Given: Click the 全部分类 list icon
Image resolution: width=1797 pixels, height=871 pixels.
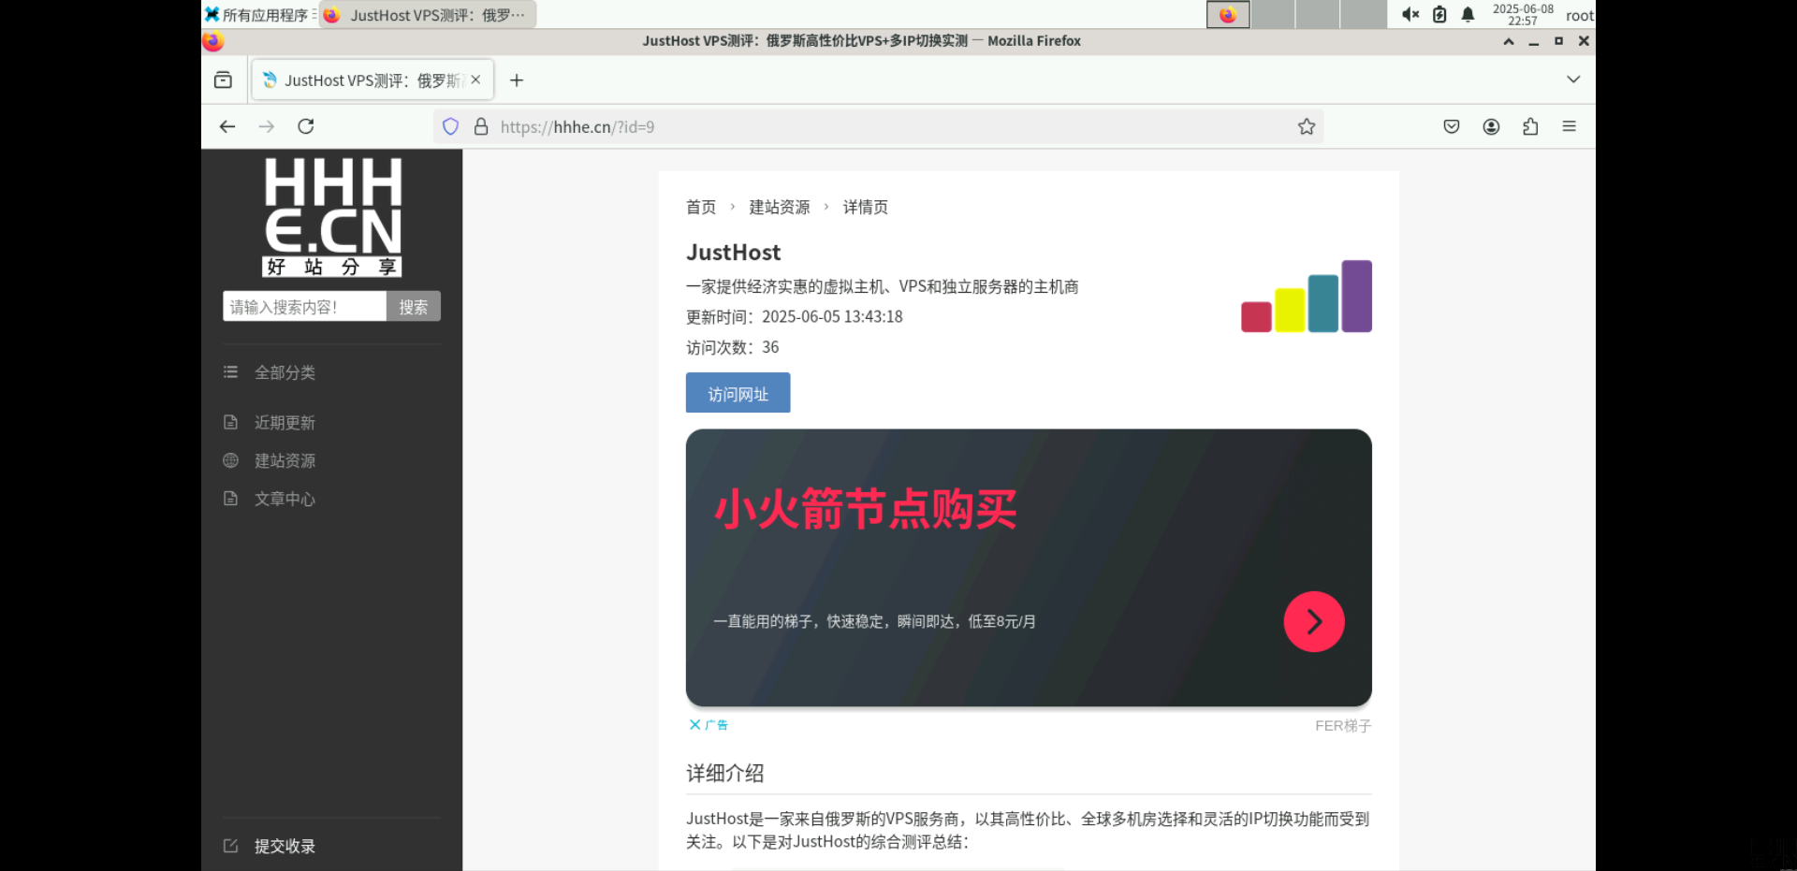Looking at the screenshot, I should click(x=230, y=372).
